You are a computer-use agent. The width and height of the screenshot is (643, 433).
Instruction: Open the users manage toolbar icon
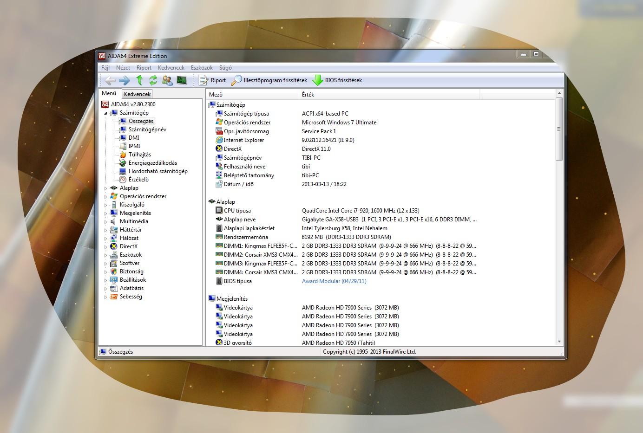(x=167, y=80)
